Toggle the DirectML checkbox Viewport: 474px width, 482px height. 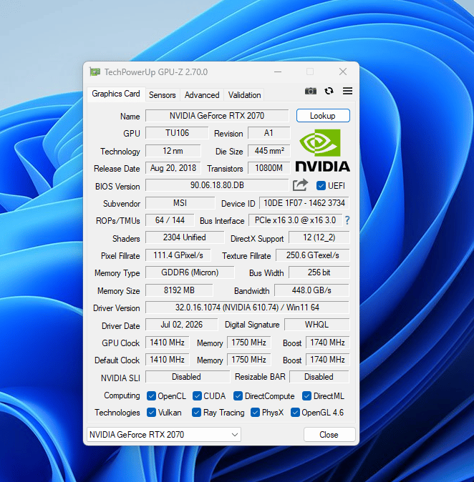point(306,396)
